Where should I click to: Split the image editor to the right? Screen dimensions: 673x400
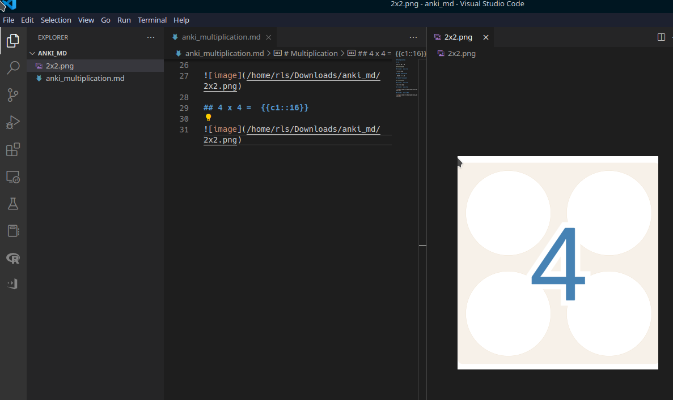[x=662, y=37]
